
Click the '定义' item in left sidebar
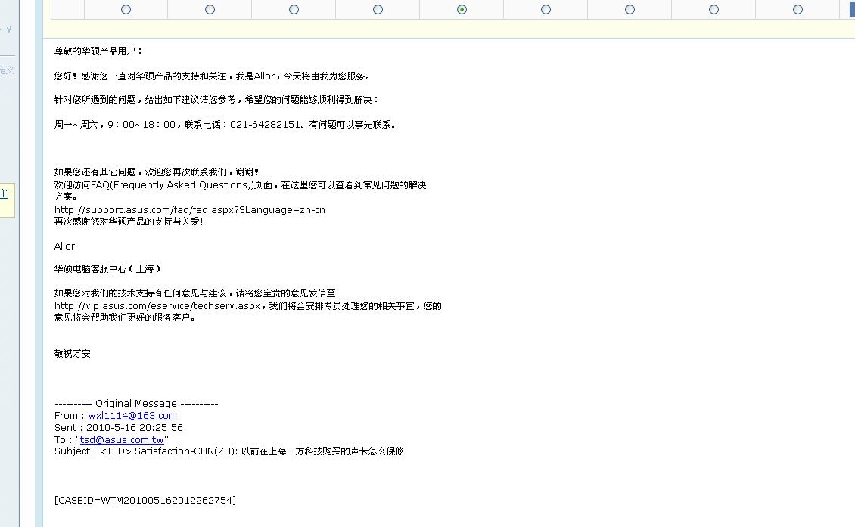click(x=7, y=70)
